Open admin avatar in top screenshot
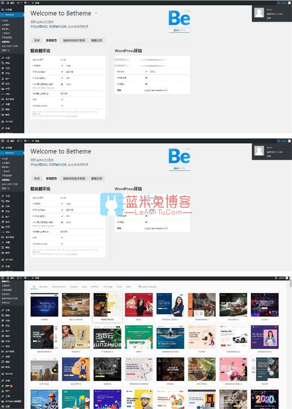 (x=259, y=13)
